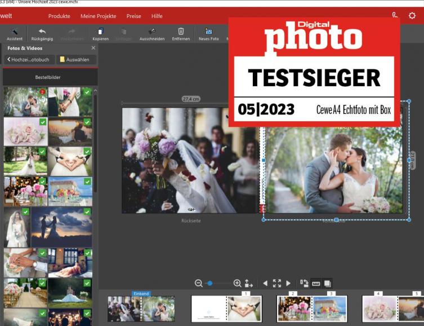424x326 pixels.
Task: Select the pink bouquet on white thumbnail
Action: pyautogui.click(x=26, y=131)
